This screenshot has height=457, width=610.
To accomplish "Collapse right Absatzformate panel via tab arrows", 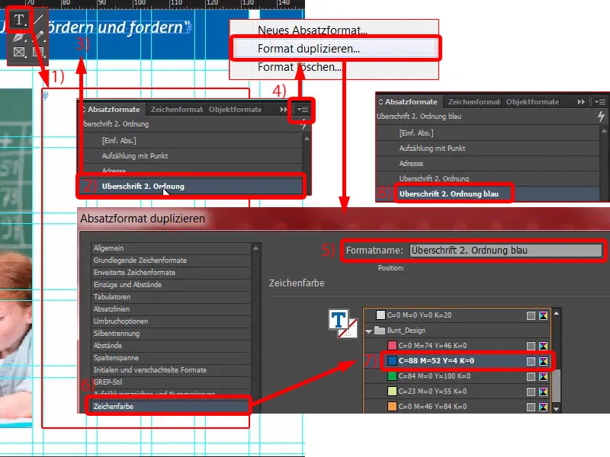I will (x=380, y=102).
